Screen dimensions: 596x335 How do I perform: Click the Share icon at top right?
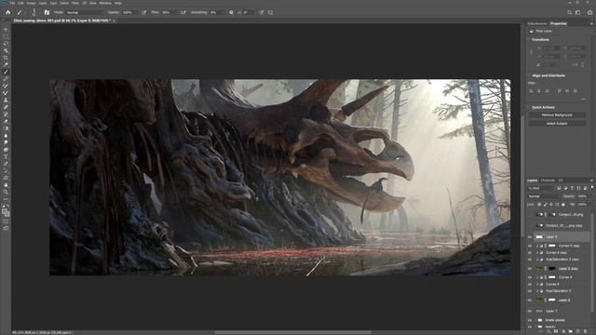point(589,12)
